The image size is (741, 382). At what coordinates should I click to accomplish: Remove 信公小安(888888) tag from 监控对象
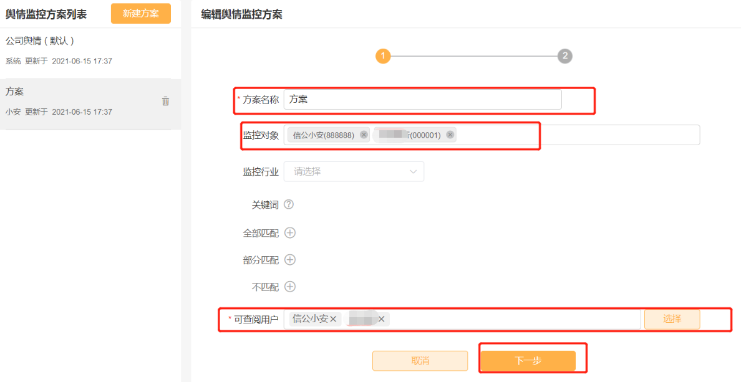(364, 135)
